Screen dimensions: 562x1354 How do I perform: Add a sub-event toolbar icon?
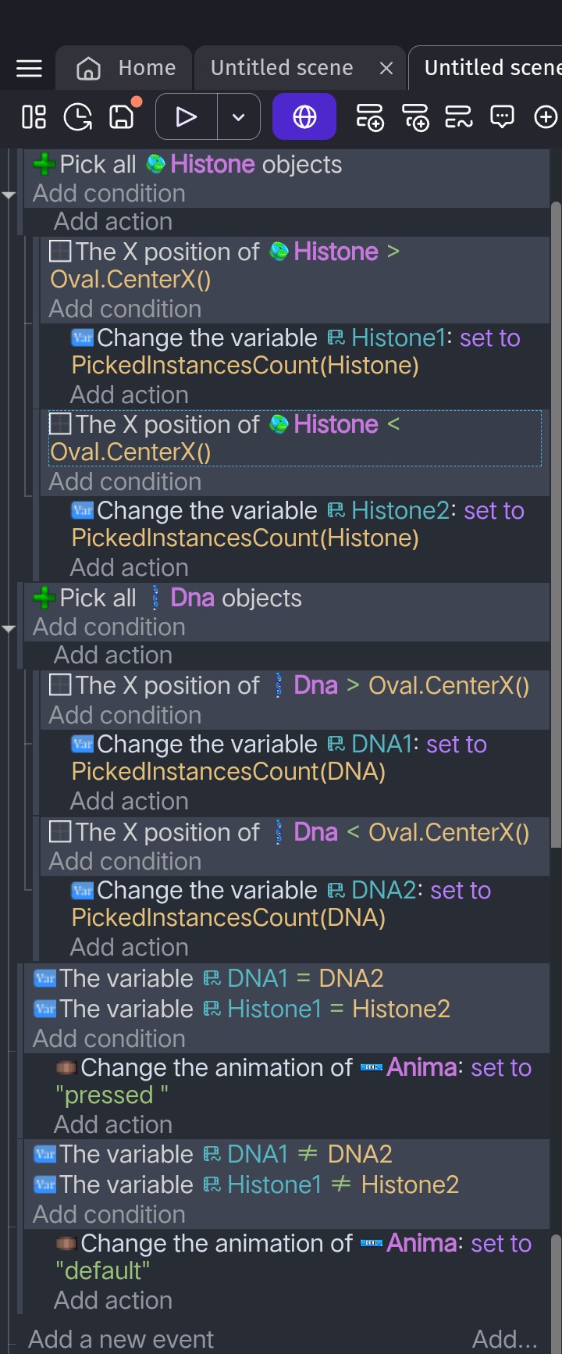[x=415, y=117]
